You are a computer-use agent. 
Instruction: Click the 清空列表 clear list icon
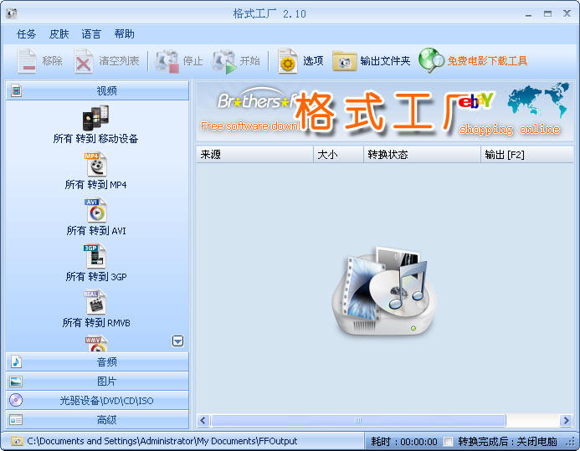pyautogui.click(x=84, y=61)
